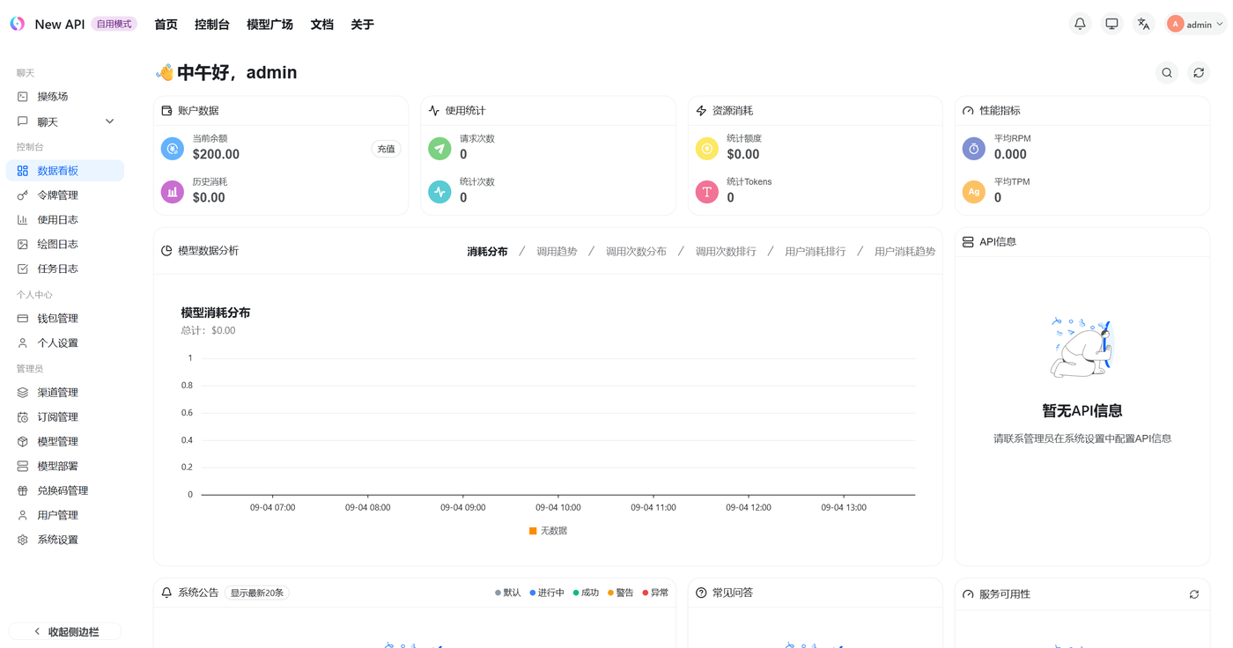Open 文档 in top navigation
The width and height of the screenshot is (1233, 648).
321,25
